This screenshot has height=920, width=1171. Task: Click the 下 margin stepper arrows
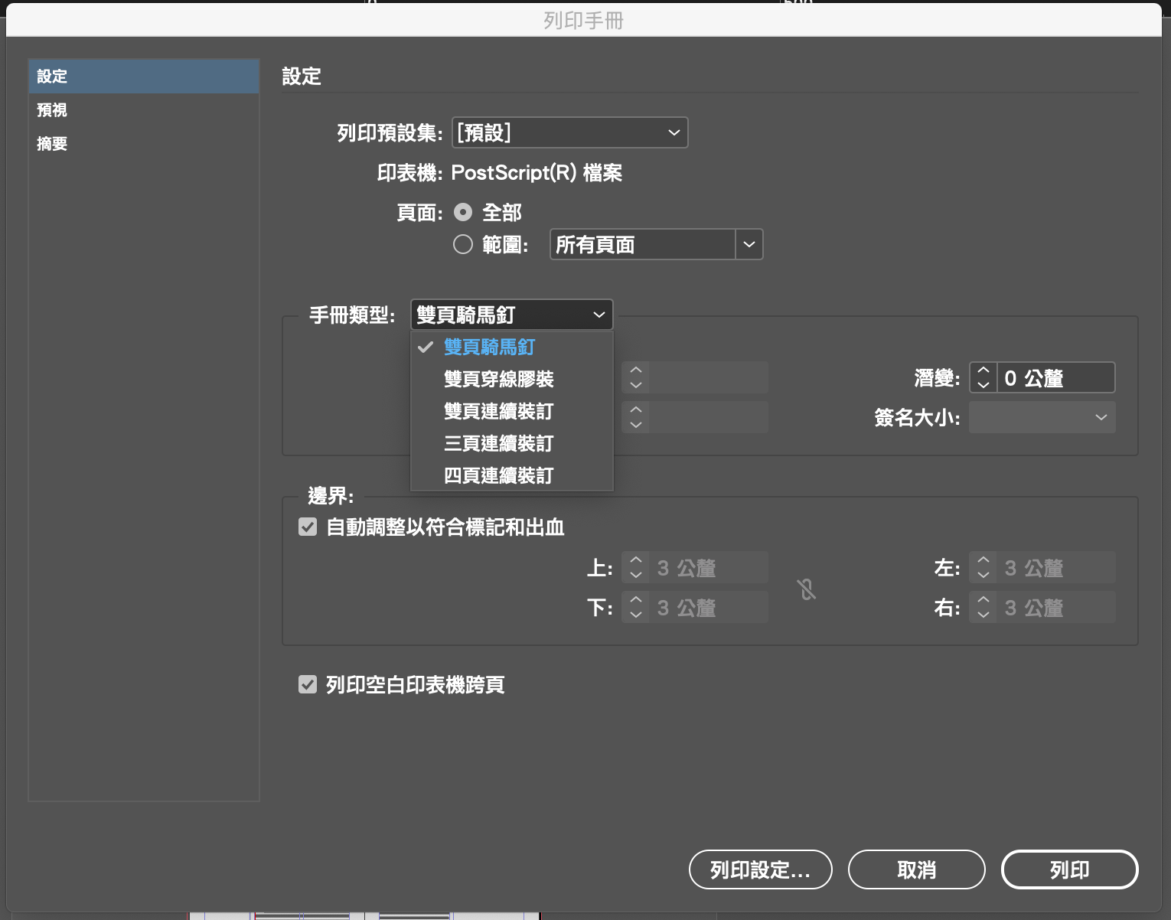[635, 608]
